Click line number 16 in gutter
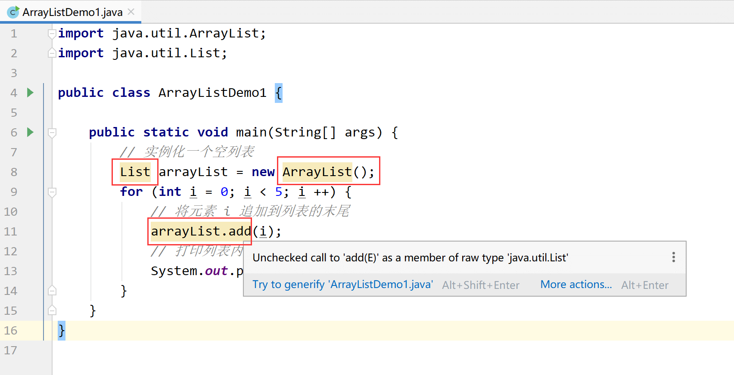Viewport: 734px width, 375px height. point(11,330)
